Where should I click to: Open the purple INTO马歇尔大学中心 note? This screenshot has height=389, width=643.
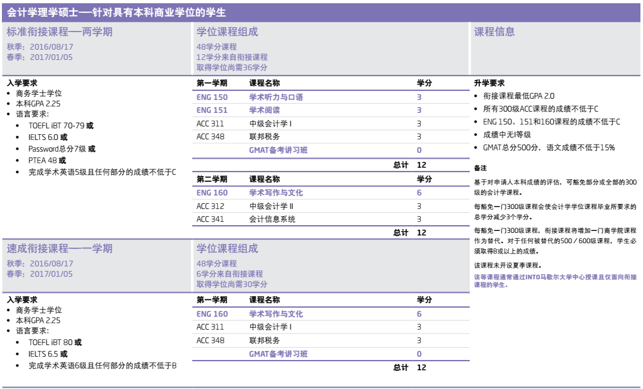(554, 281)
